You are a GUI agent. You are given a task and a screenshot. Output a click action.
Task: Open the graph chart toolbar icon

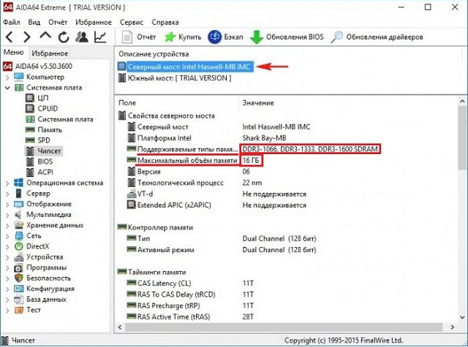(x=100, y=37)
